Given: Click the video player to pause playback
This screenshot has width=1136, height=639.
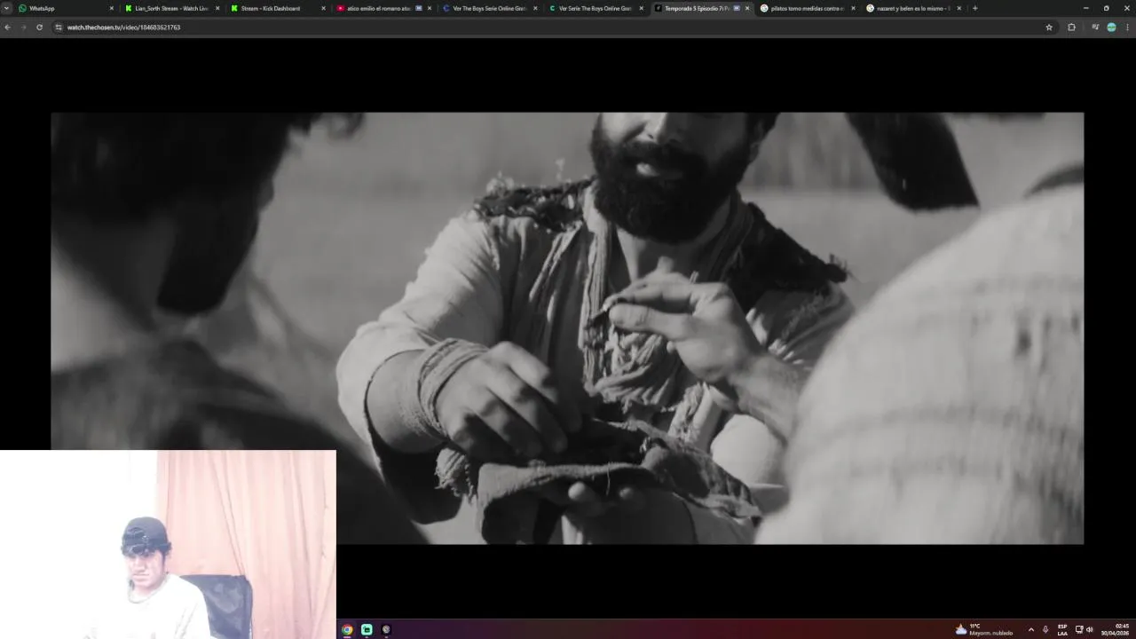Looking at the screenshot, I should (567, 327).
